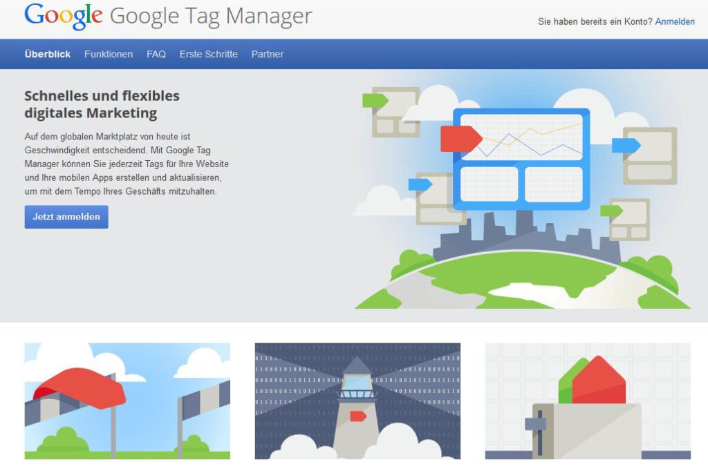Click the green tag on the lower-right card

coord(611,211)
